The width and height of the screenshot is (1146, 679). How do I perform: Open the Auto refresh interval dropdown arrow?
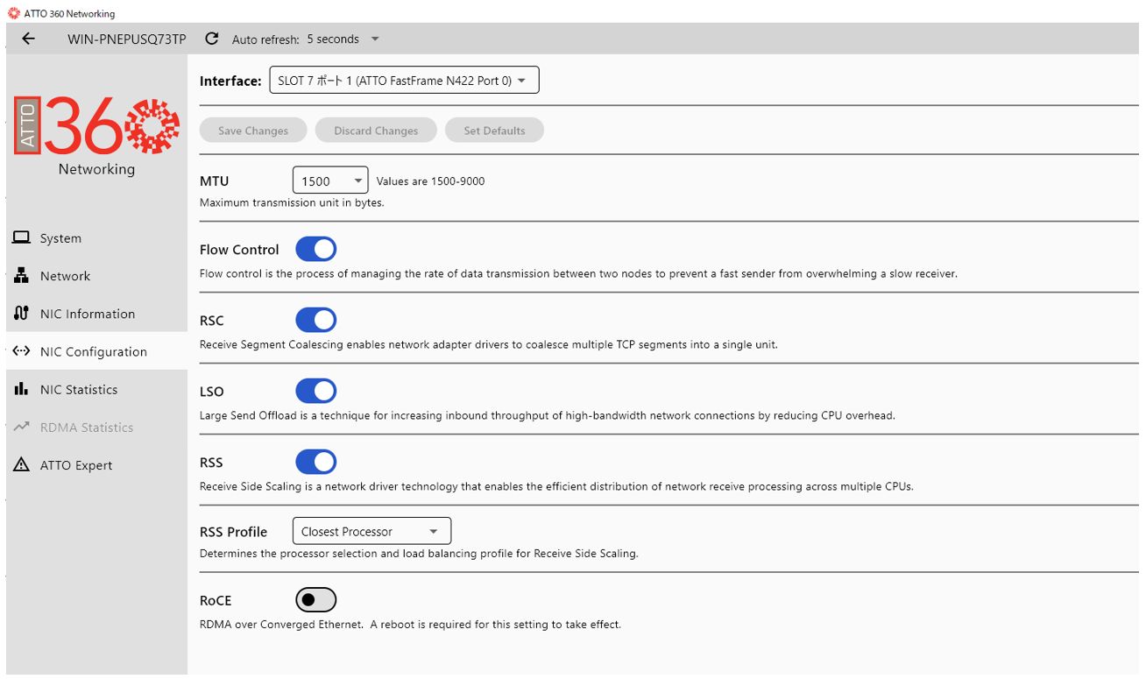(375, 39)
